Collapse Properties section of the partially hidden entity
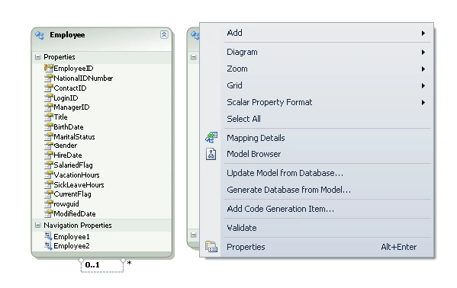457x288 pixels. [194, 57]
